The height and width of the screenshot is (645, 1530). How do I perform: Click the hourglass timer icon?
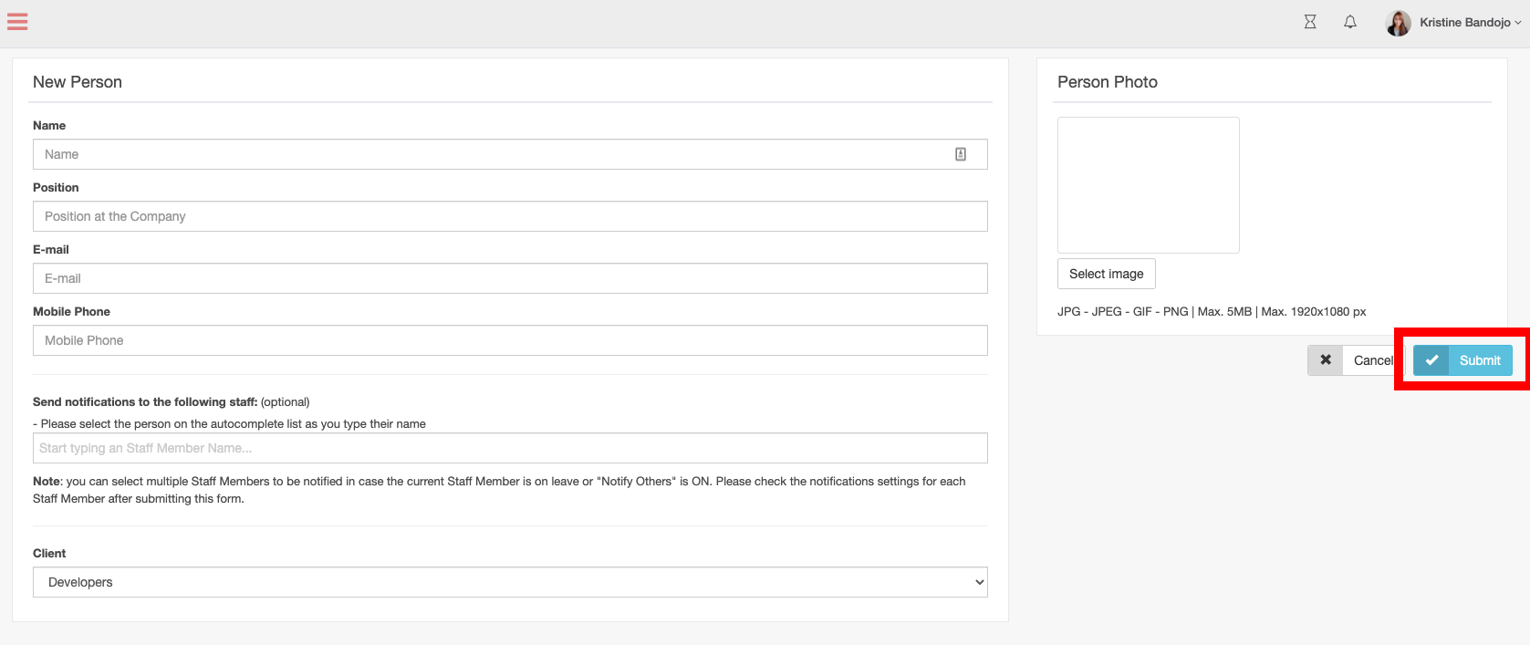click(x=1310, y=22)
